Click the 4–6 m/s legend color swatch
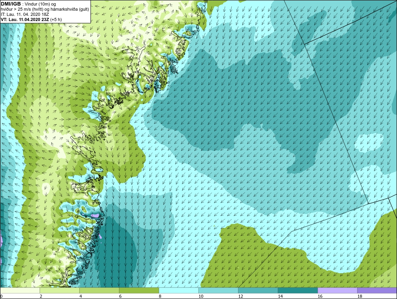Screen dimensions: 397x299 click(x=99, y=290)
